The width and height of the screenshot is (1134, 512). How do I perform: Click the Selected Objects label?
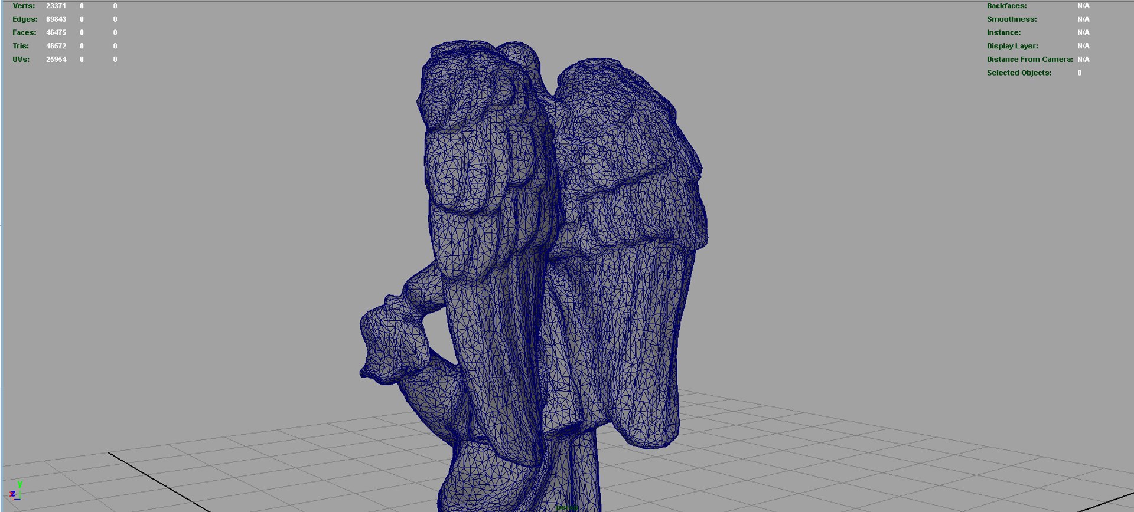point(1019,73)
